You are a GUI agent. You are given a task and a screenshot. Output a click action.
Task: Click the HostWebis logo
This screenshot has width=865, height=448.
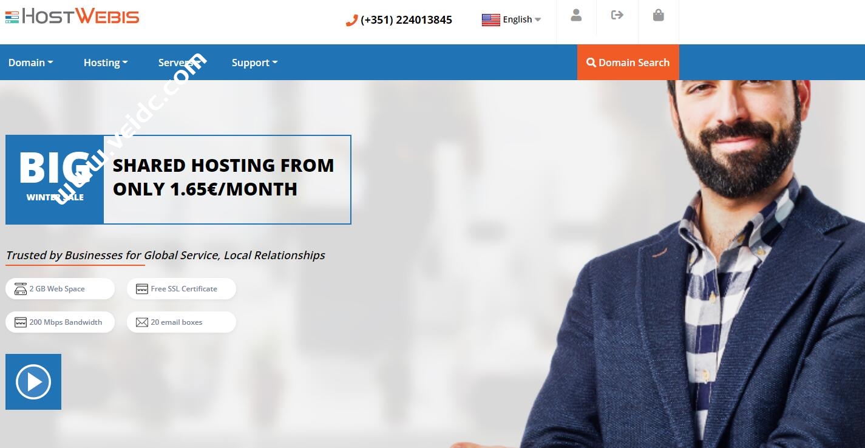[x=72, y=16]
